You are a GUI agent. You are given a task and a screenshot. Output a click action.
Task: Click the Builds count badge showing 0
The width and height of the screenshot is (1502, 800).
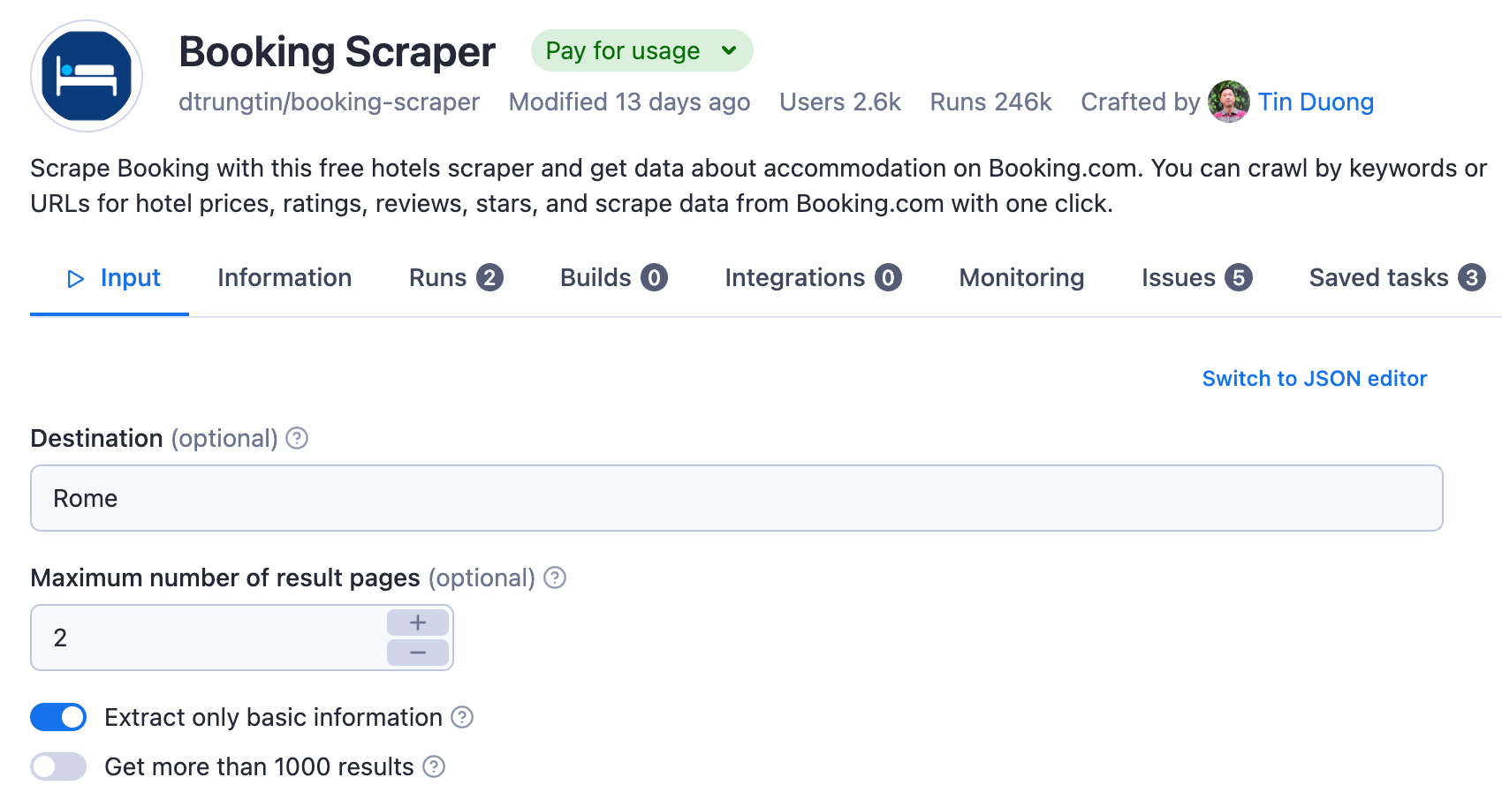click(654, 277)
